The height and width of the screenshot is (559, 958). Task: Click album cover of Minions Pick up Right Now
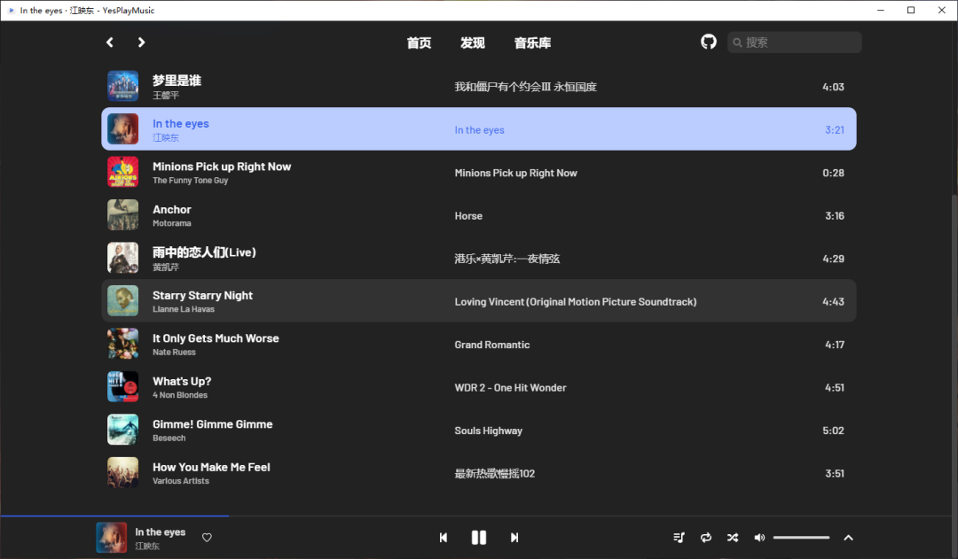(x=122, y=172)
